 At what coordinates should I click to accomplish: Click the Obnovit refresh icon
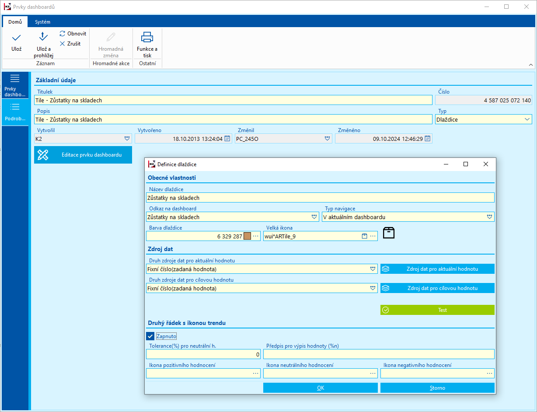(63, 34)
